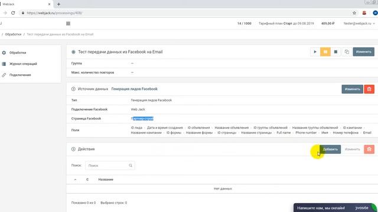The height and width of the screenshot is (212, 378).
Task: Open Журнал операций in the sidebar
Action: [x=23, y=64]
